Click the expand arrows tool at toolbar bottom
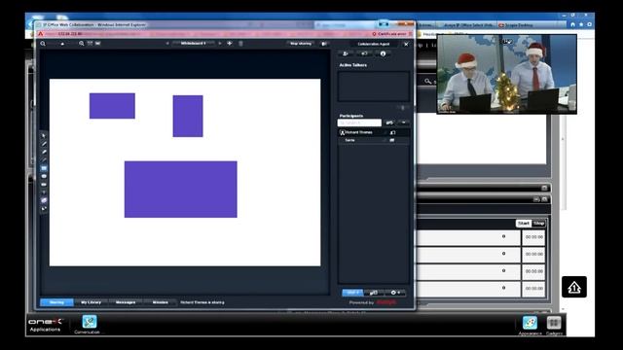623x350 pixels. point(44,209)
